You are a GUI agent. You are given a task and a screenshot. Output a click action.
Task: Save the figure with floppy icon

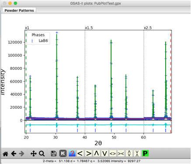click(54, 153)
